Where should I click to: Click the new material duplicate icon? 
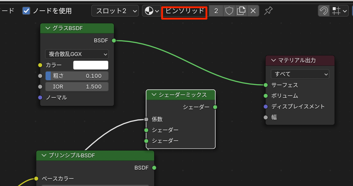click(x=241, y=11)
